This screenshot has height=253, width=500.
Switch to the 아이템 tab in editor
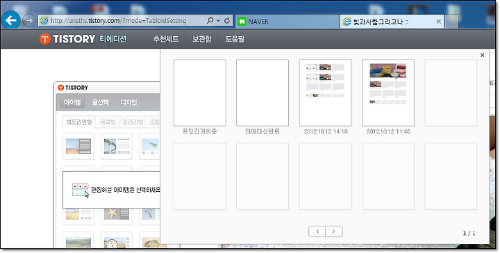tap(72, 102)
